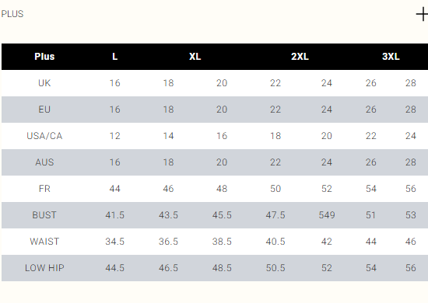Click the XL size header

coord(195,57)
